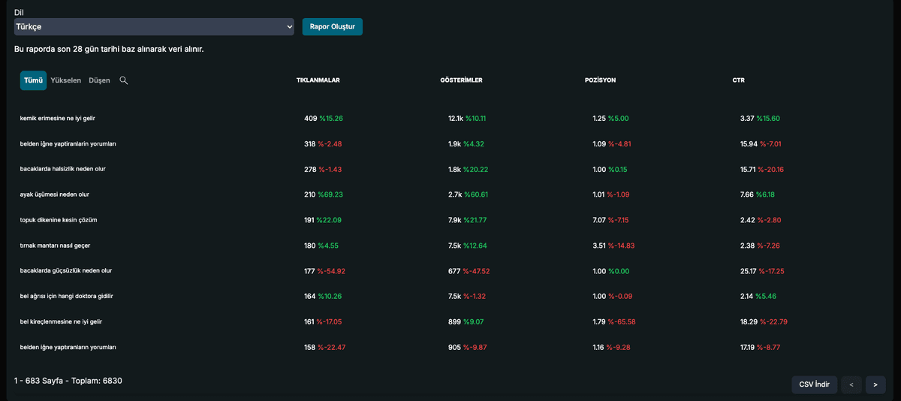Go to next page with > button
Screen dimensions: 901x401
click(875, 384)
